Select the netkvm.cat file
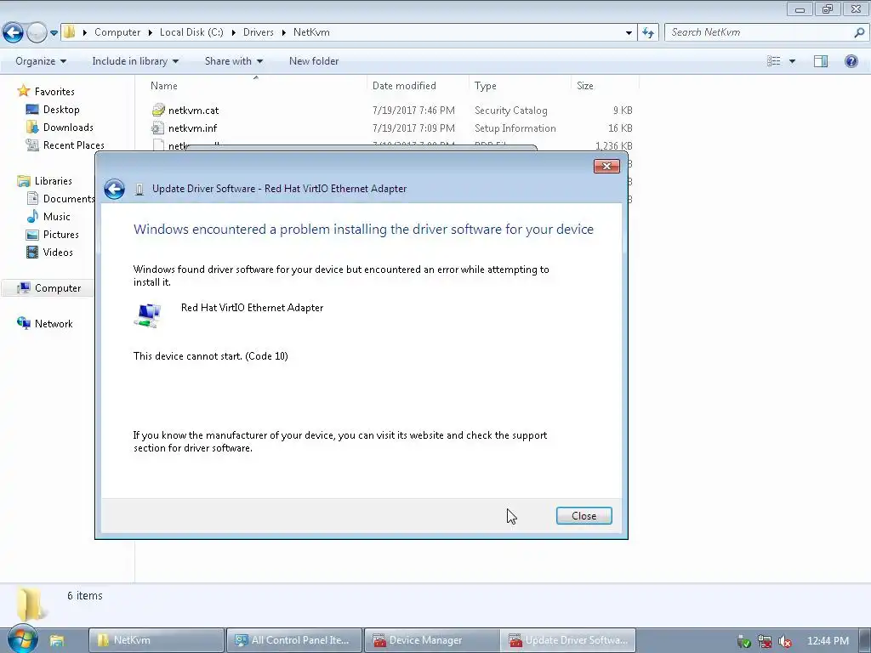The height and width of the screenshot is (653, 871). pos(193,111)
